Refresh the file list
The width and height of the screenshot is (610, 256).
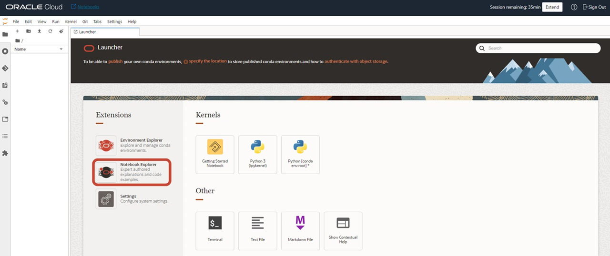50,31
